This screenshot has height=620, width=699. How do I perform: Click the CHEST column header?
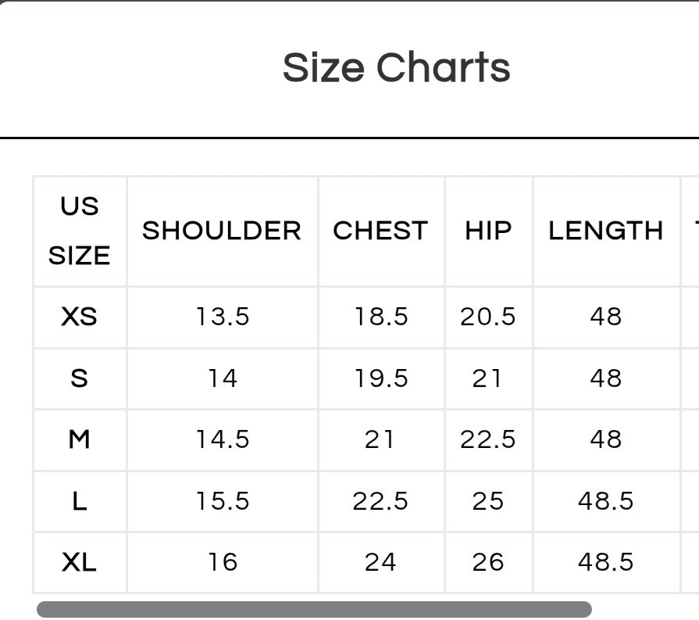[x=380, y=231]
